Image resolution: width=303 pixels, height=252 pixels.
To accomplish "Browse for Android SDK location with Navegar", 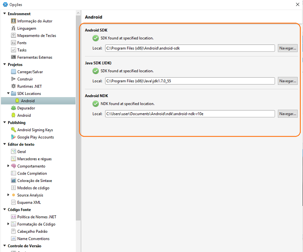I will point(287,48).
